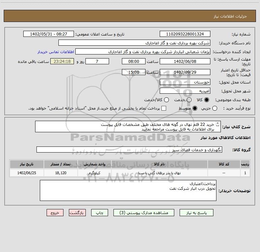The width and height of the screenshot is (260, 252).
Task: Click the کد کالا column header
Action: [x=224, y=164]
